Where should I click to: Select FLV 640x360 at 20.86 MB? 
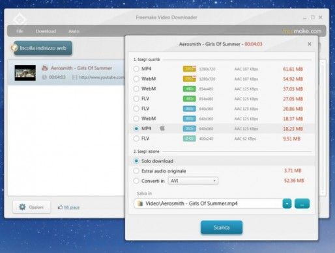(136, 109)
